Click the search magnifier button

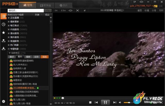(x=48, y=11)
